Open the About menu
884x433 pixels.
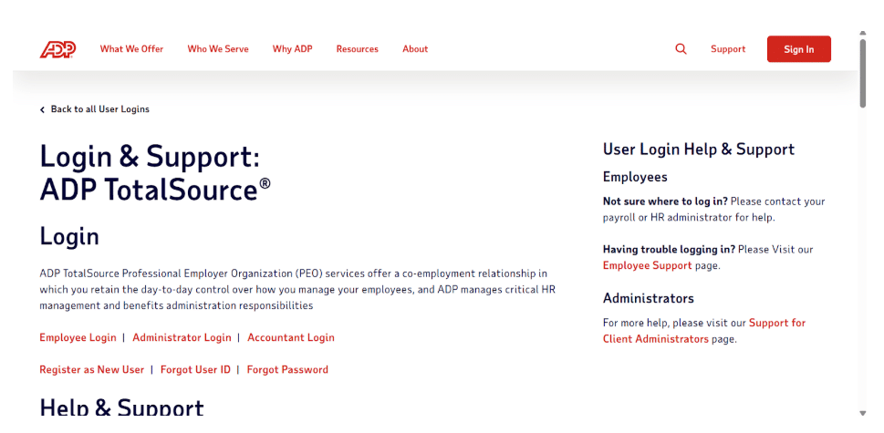[x=415, y=49]
